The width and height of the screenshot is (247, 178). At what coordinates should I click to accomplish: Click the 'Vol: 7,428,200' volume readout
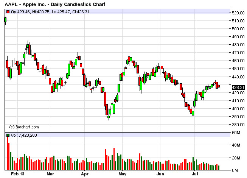pyautogui.click(x=24, y=135)
